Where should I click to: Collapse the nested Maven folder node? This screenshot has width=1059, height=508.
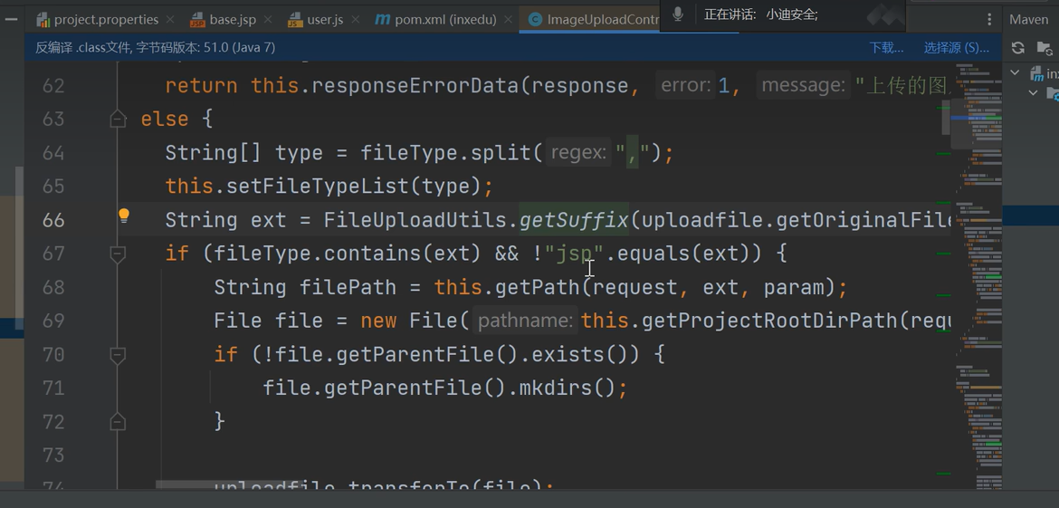pyautogui.click(x=1033, y=92)
